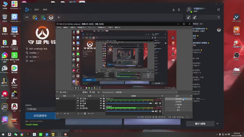Mute the desktop audio speaker icon

click(156, 111)
